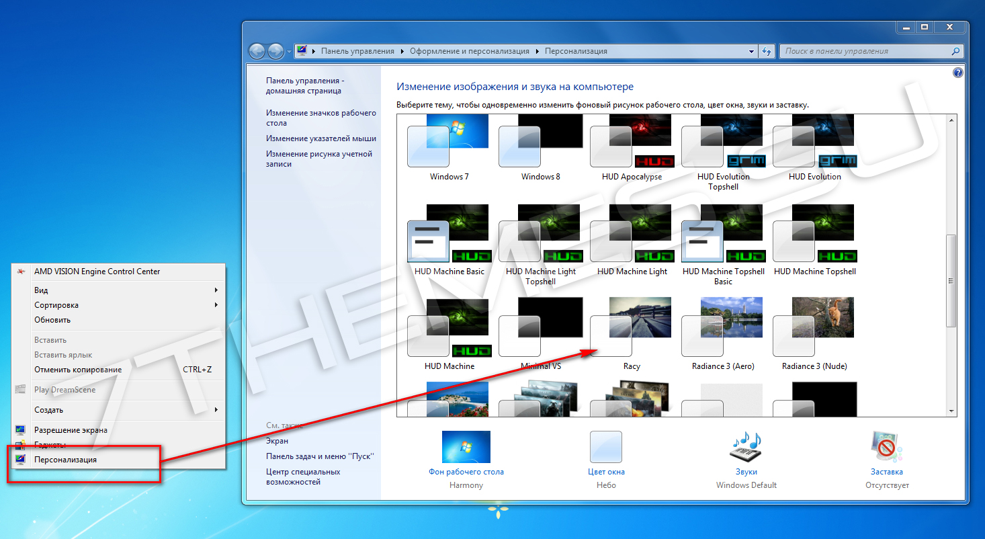Screen dimensions: 985x539
Task: Expand the Сортировка submenu arrow
Action: pos(216,305)
